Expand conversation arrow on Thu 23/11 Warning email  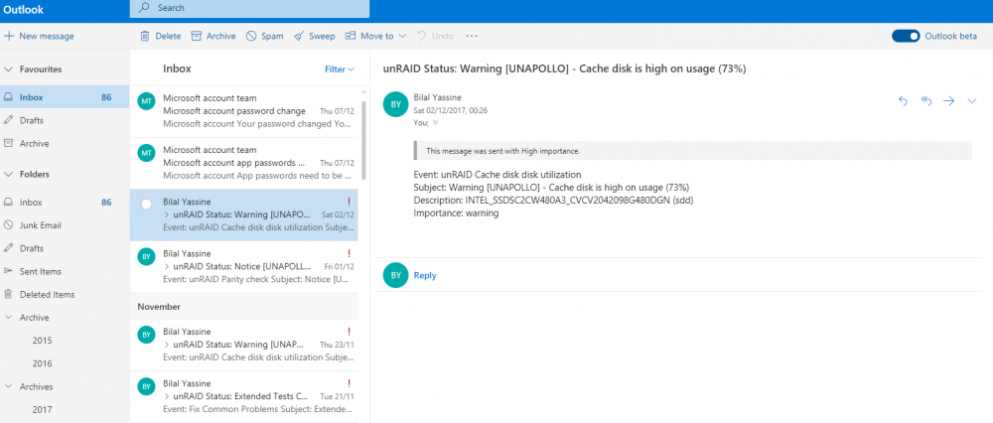click(167, 345)
